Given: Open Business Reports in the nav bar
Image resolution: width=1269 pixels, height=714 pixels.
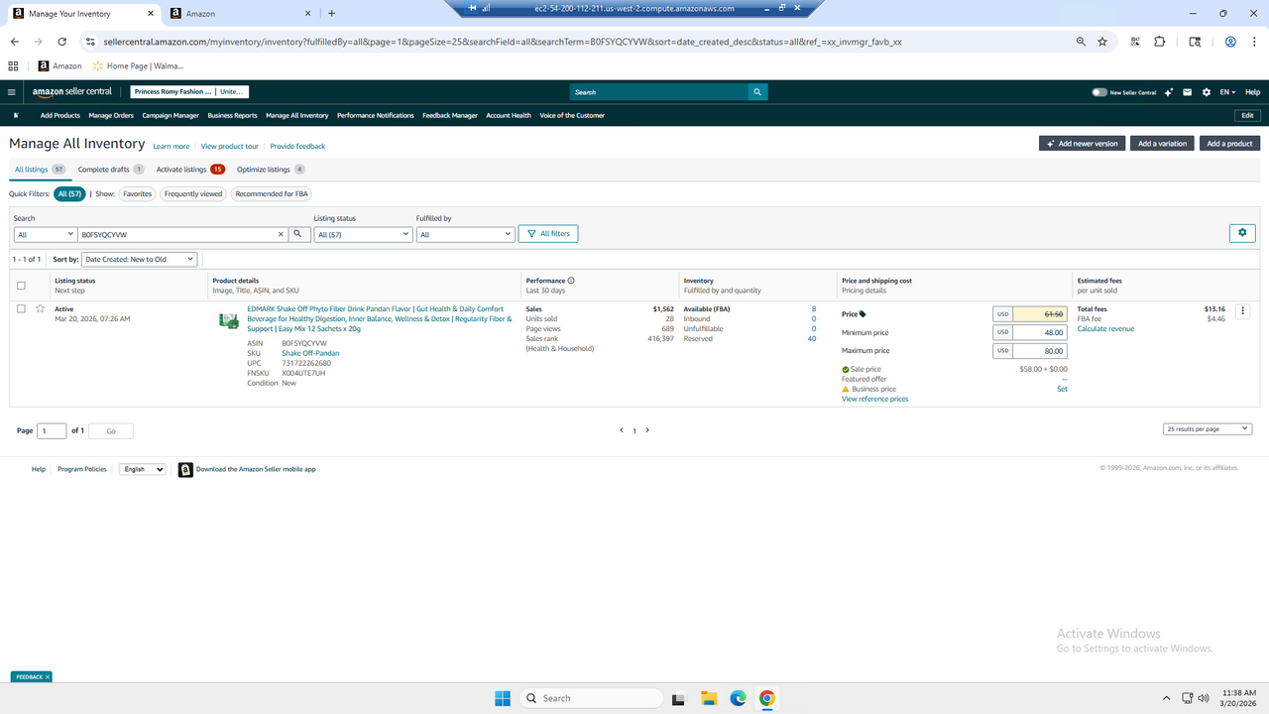Looking at the screenshot, I should 232,115.
